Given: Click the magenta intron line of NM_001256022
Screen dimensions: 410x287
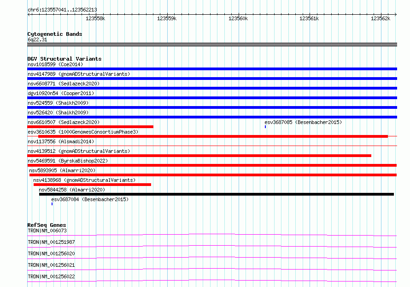Looking at the screenshot, I should click(212, 280).
